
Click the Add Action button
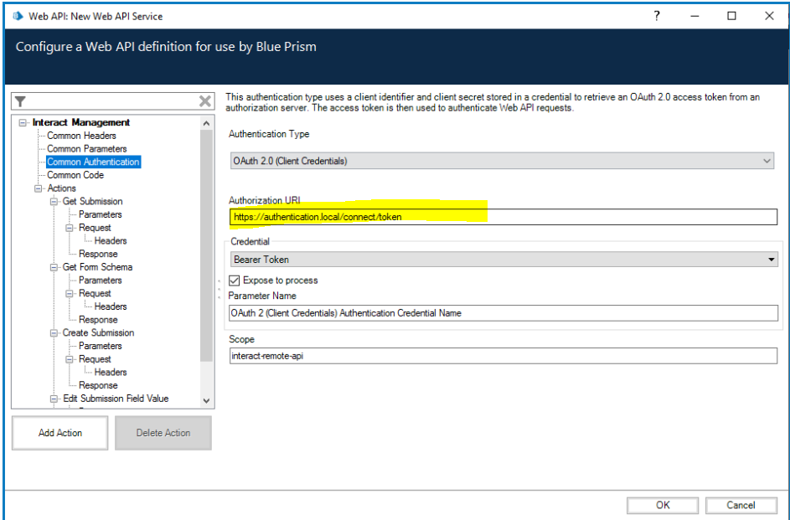(60, 433)
